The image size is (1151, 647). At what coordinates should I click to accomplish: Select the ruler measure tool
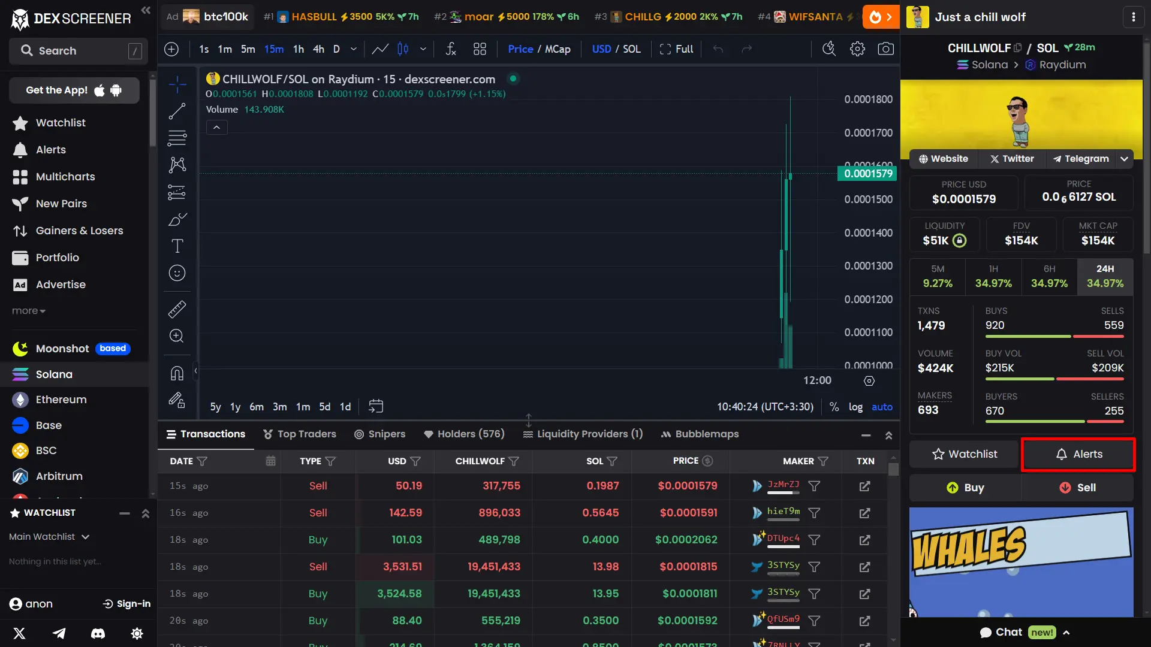[177, 309]
